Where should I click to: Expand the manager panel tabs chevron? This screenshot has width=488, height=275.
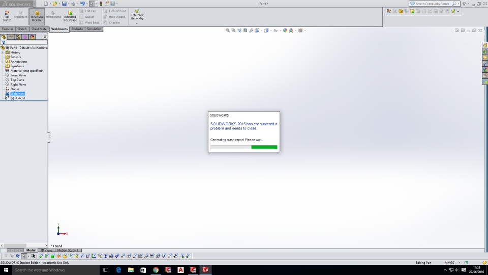click(x=45, y=37)
